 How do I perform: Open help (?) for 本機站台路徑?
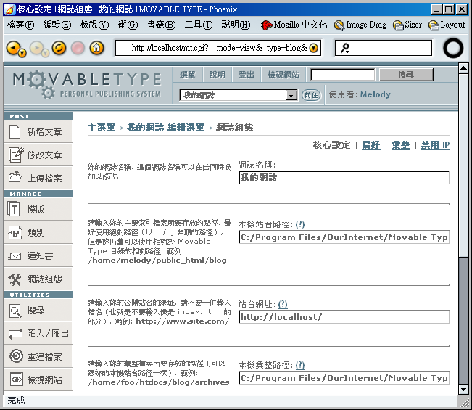[x=300, y=224]
